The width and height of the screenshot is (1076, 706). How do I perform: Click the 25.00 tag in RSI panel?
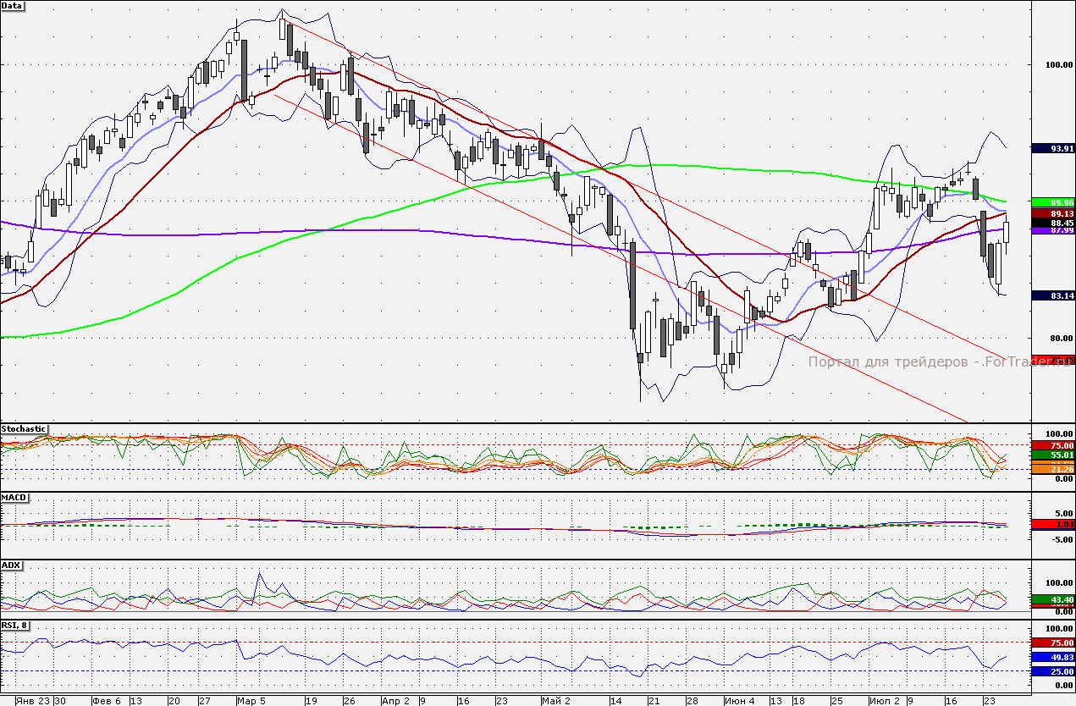1054,672
